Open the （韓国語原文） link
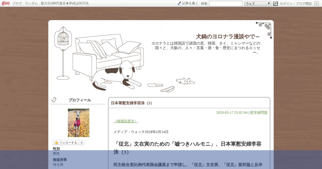Image resolution: width=322 pixels, height=169 pixels. [126, 121]
